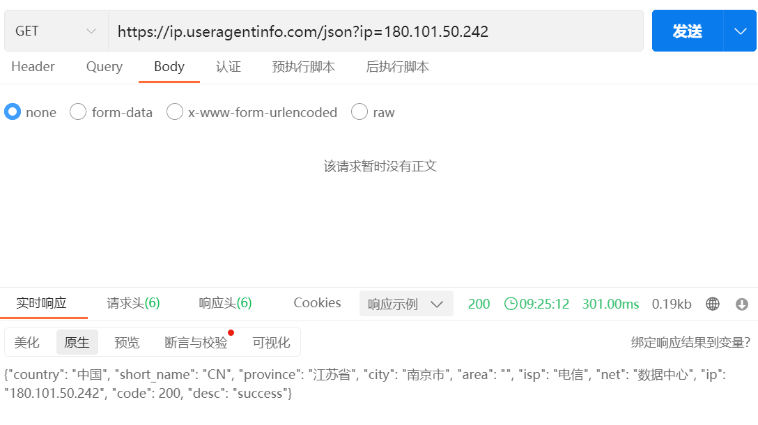Click 绑定响应结果到变量 link
Image resolution: width=758 pixels, height=425 pixels.
[690, 342]
